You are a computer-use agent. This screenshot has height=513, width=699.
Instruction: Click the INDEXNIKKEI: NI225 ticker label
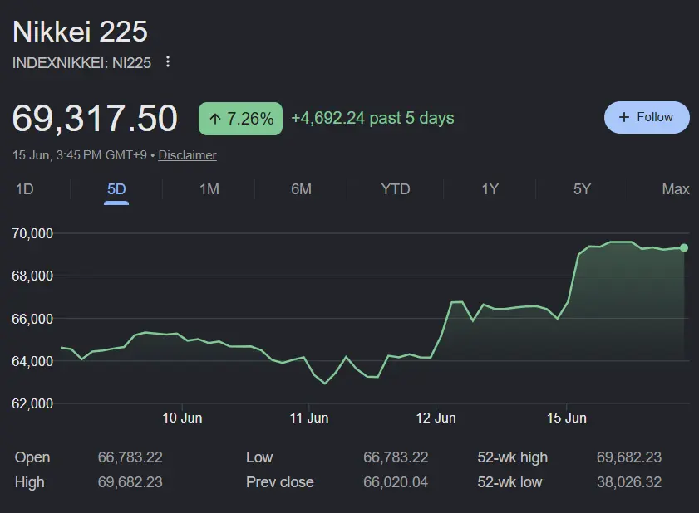pyautogui.click(x=81, y=63)
